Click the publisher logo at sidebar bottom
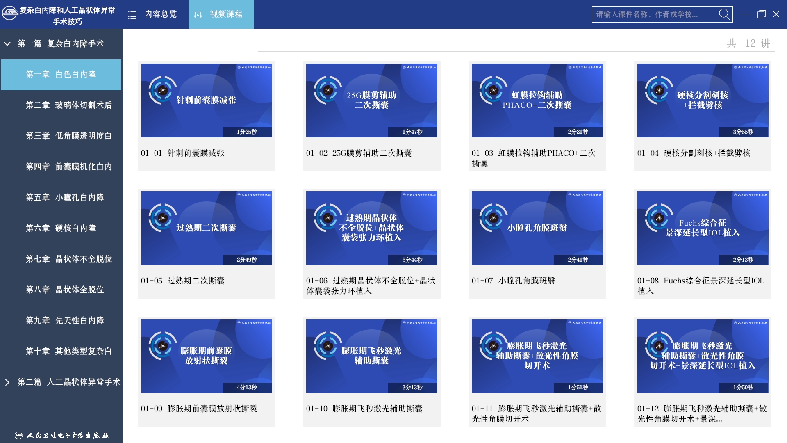787x443 pixels. click(61, 435)
